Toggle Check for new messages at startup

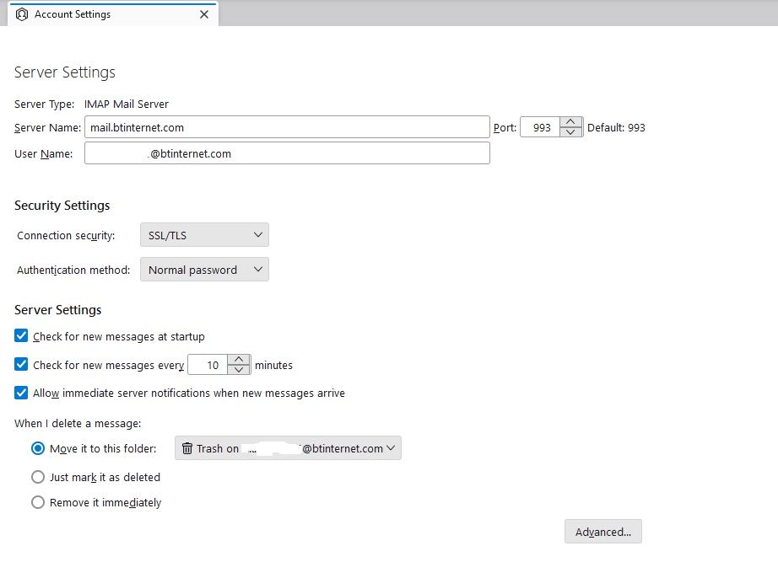pyautogui.click(x=22, y=336)
